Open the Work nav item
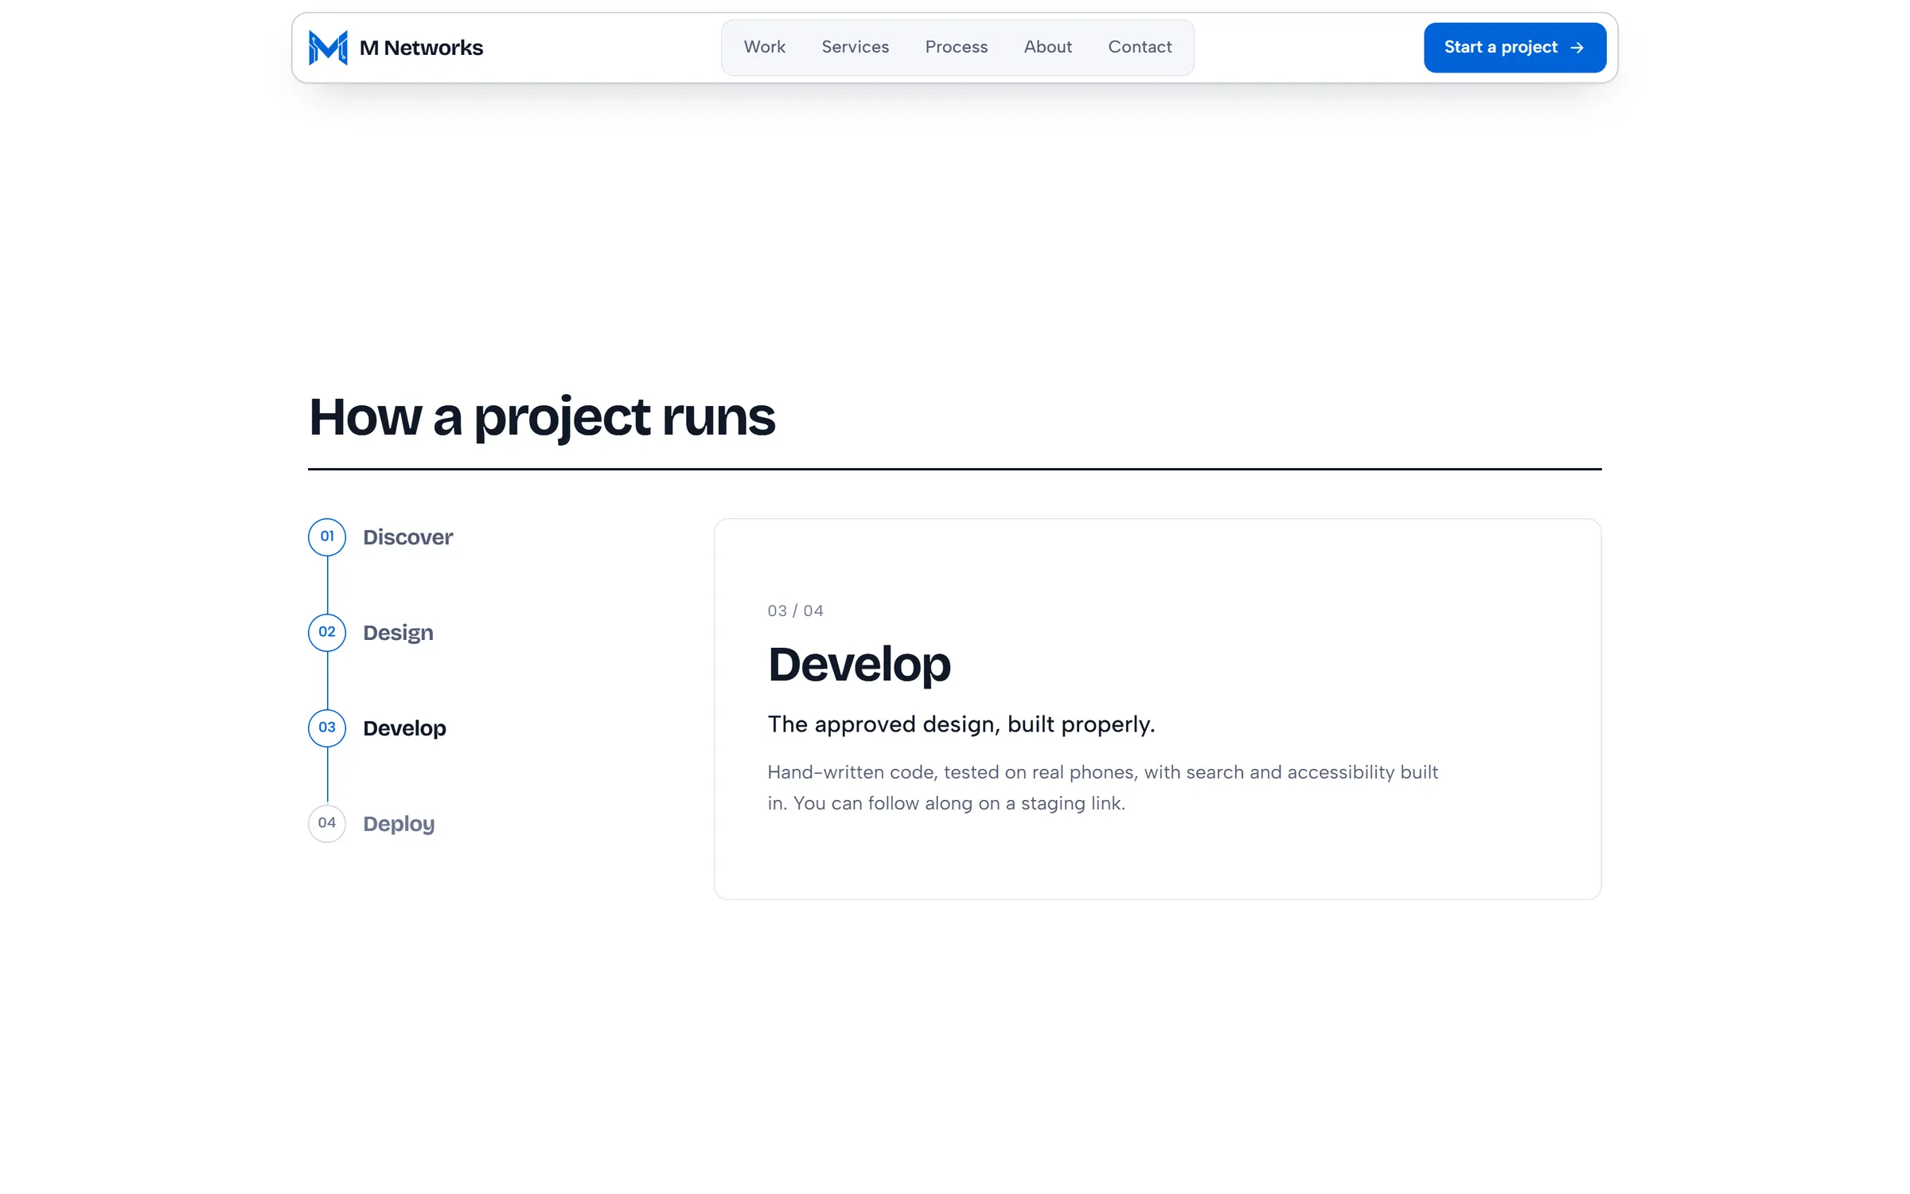1910x1194 pixels. tap(764, 47)
